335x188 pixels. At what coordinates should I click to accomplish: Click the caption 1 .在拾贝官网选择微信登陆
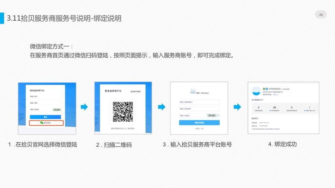[42, 145]
